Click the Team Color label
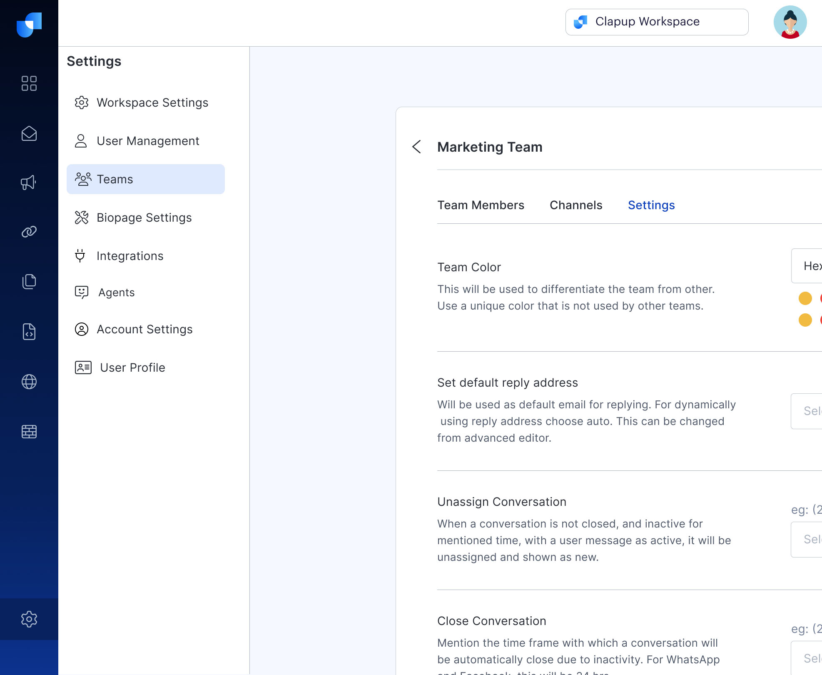The image size is (822, 675). (469, 267)
